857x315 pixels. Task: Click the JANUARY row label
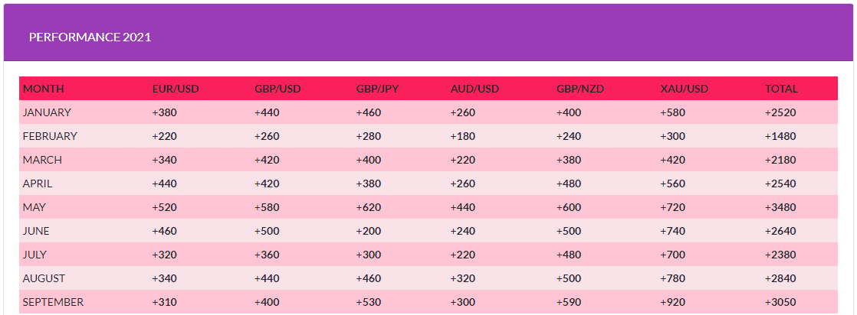(x=47, y=112)
